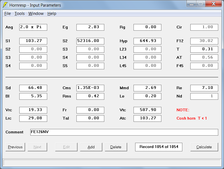Select the Hyp field showing 644.93
Screen dimensions: 224x169
pyautogui.click(x=147, y=41)
